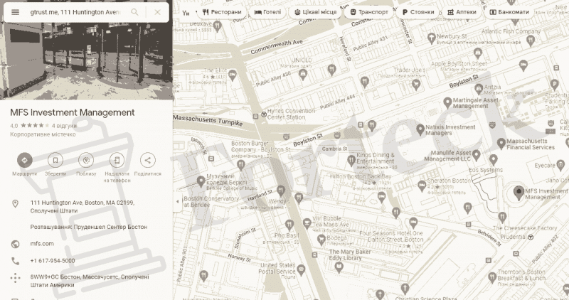The width and height of the screenshot is (569, 300).
Task: Collapse the side panel arrow
Action: tap(177, 201)
